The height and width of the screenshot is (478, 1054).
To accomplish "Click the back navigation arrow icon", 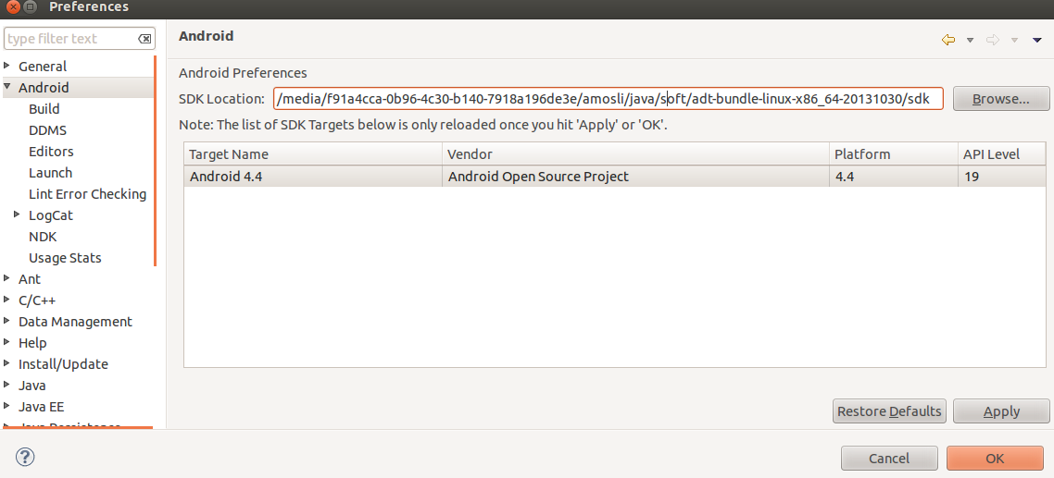I will [947, 40].
